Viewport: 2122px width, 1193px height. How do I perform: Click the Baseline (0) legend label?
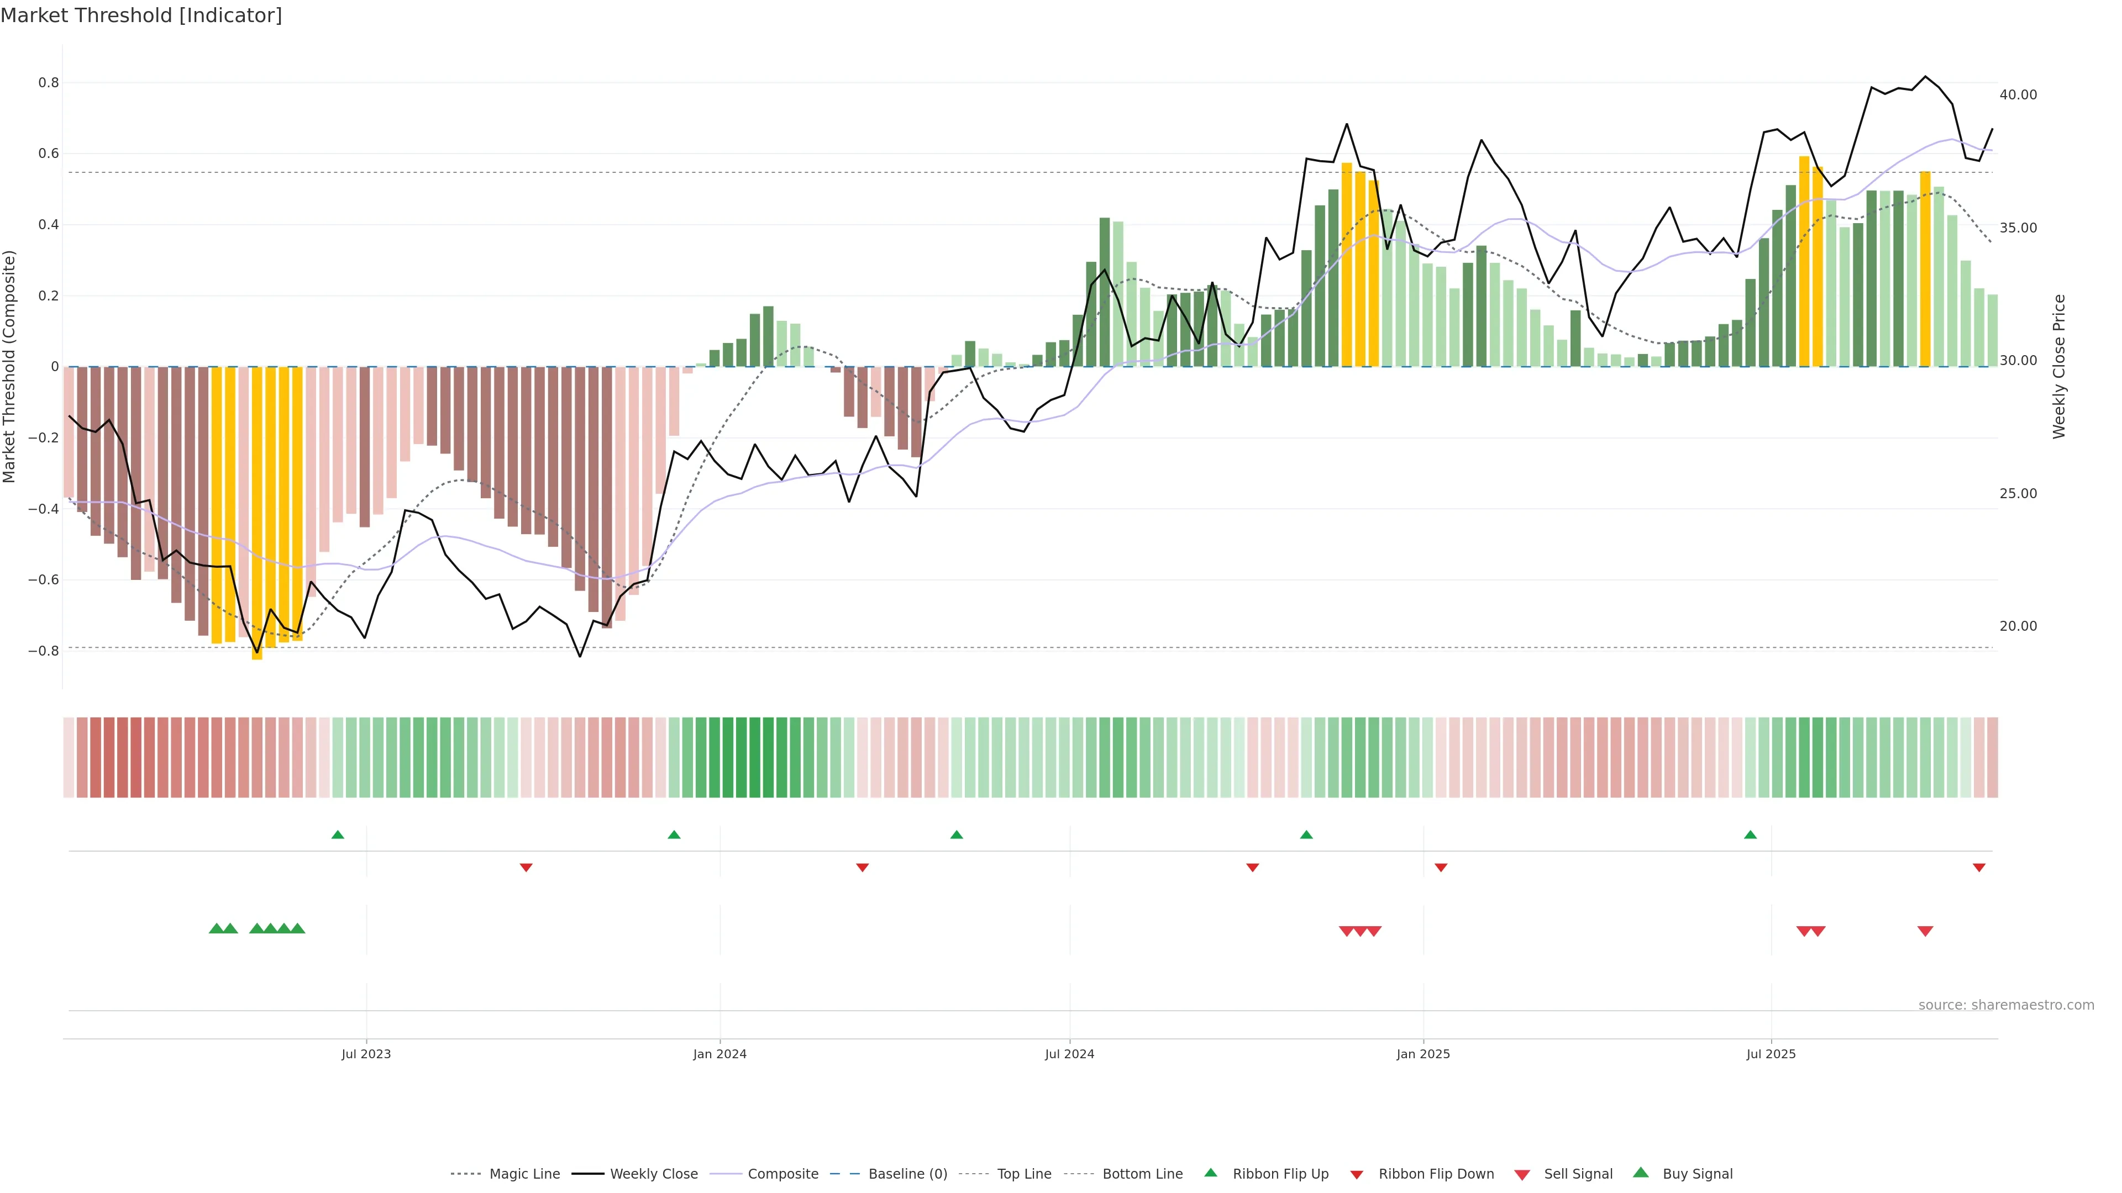tap(908, 1174)
